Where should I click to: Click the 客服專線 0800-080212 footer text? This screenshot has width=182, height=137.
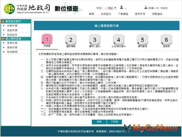pos(110,131)
